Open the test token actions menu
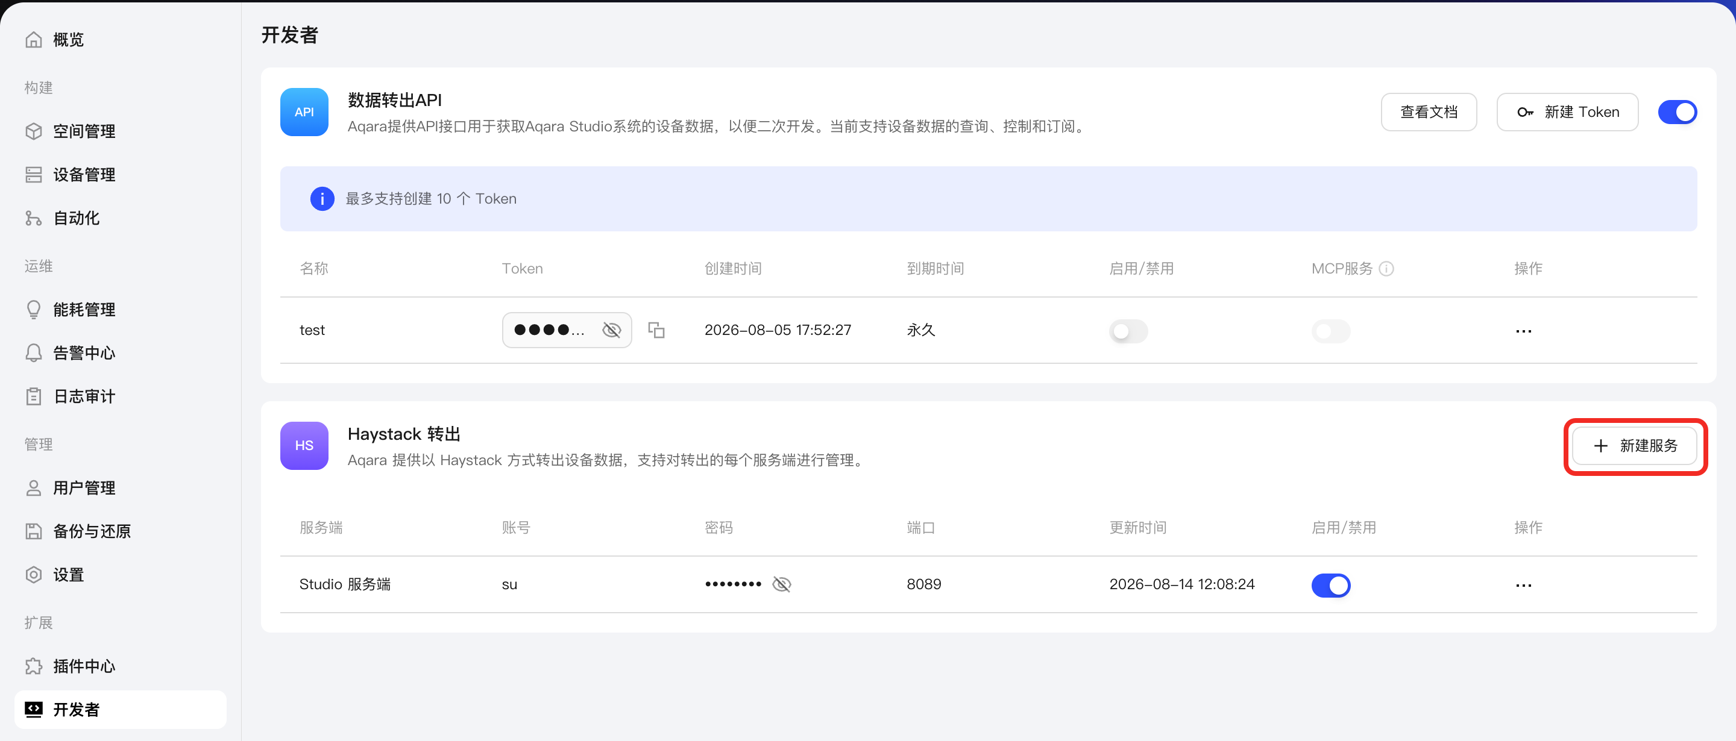This screenshot has height=741, width=1736. pos(1524,331)
